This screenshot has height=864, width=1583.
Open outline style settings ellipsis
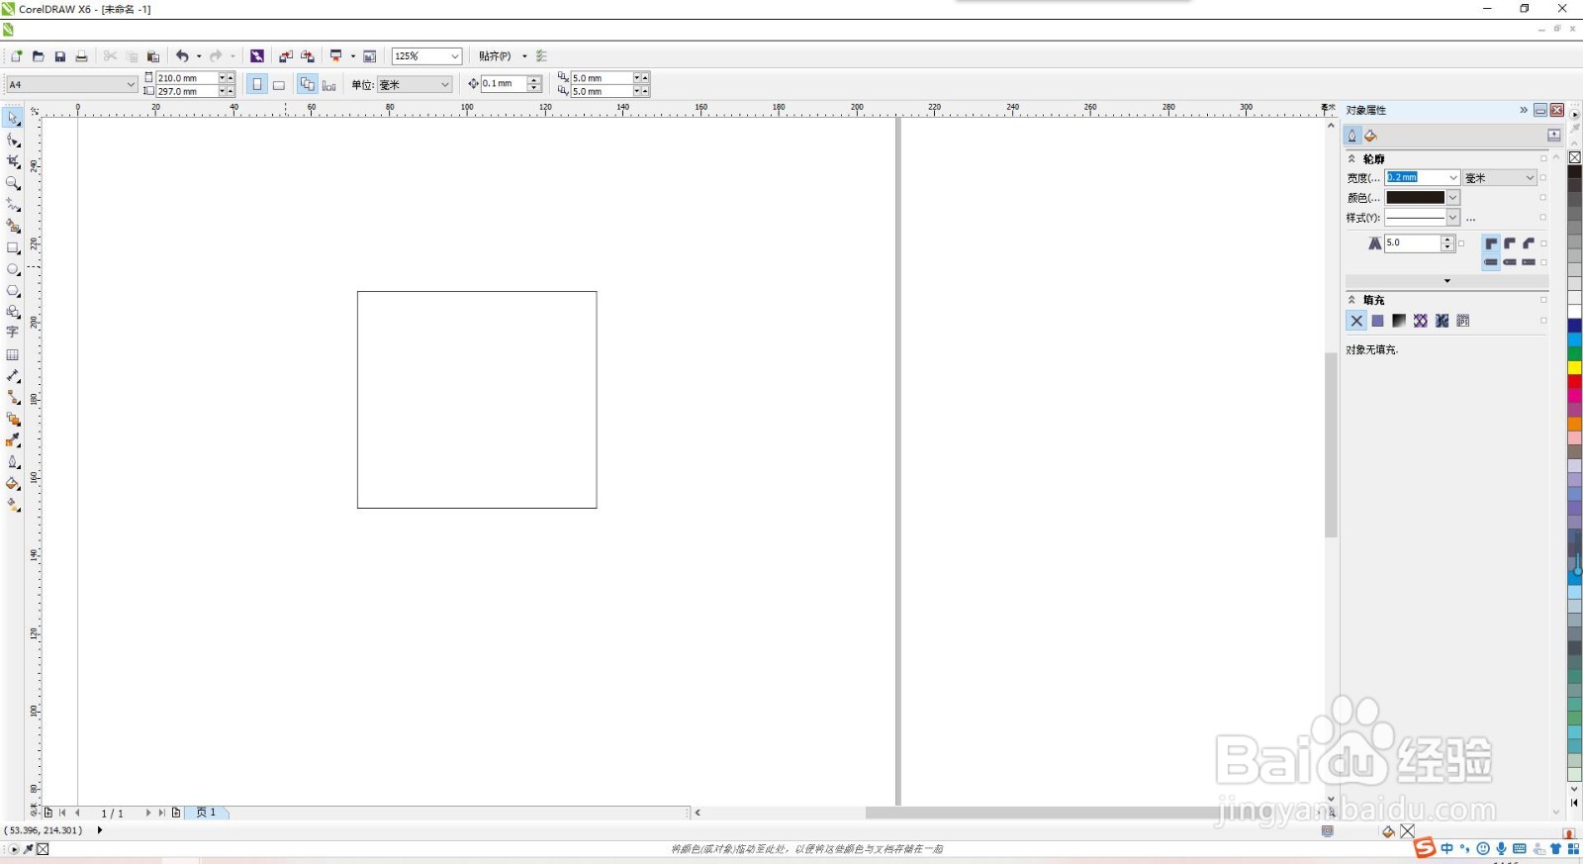tap(1471, 219)
